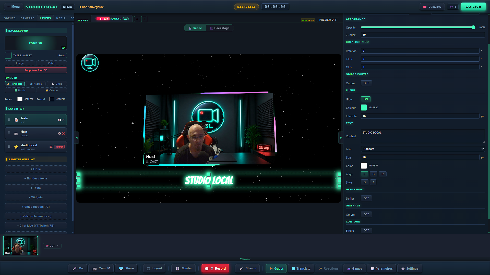Screen dimensions: 490x275
Task: Open the Cam 1/3 switcher
Action: 101,268
